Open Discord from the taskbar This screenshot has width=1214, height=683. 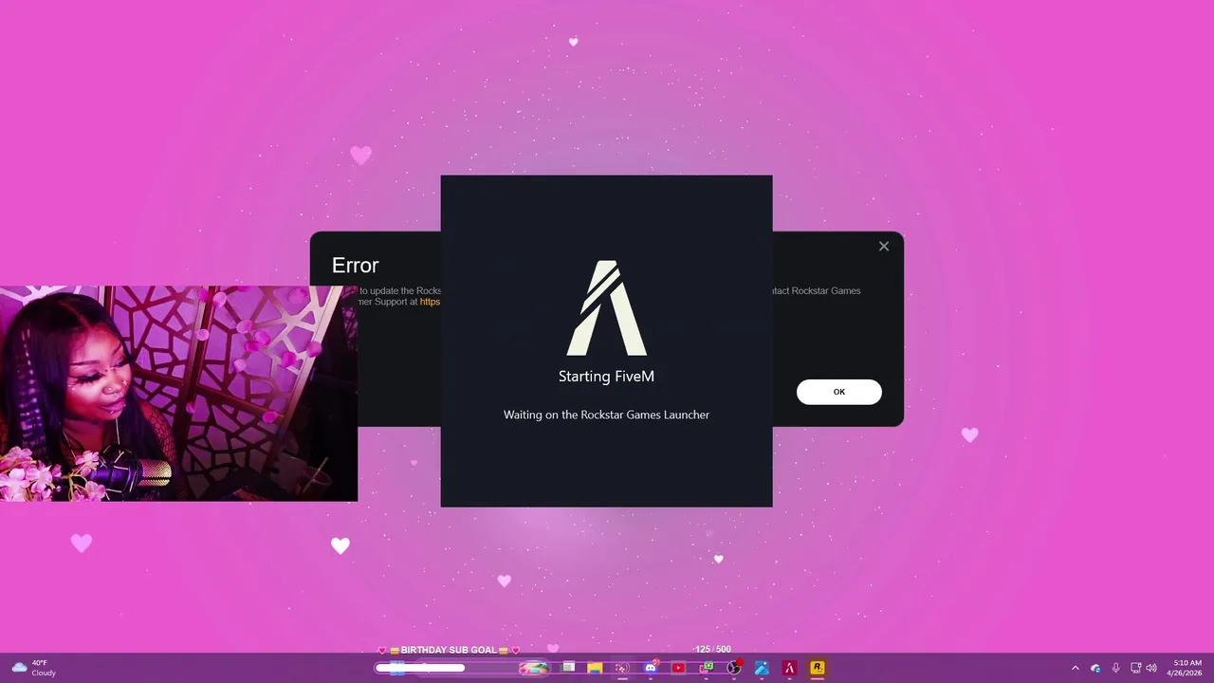(x=651, y=668)
